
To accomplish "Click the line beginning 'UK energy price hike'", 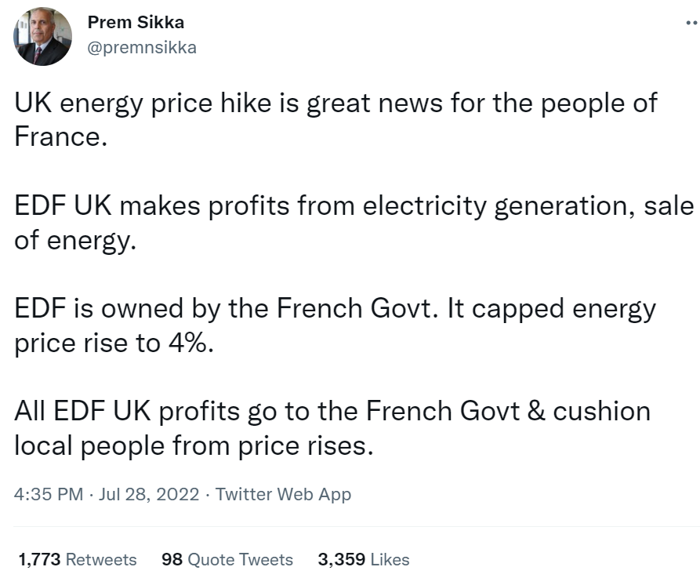I will click(335, 104).
